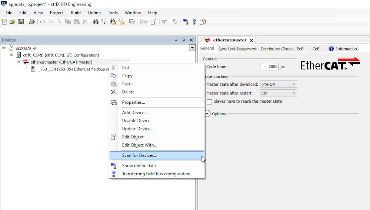The width and height of the screenshot is (370, 210).
Task: Open the File menu
Action: click(9, 13)
